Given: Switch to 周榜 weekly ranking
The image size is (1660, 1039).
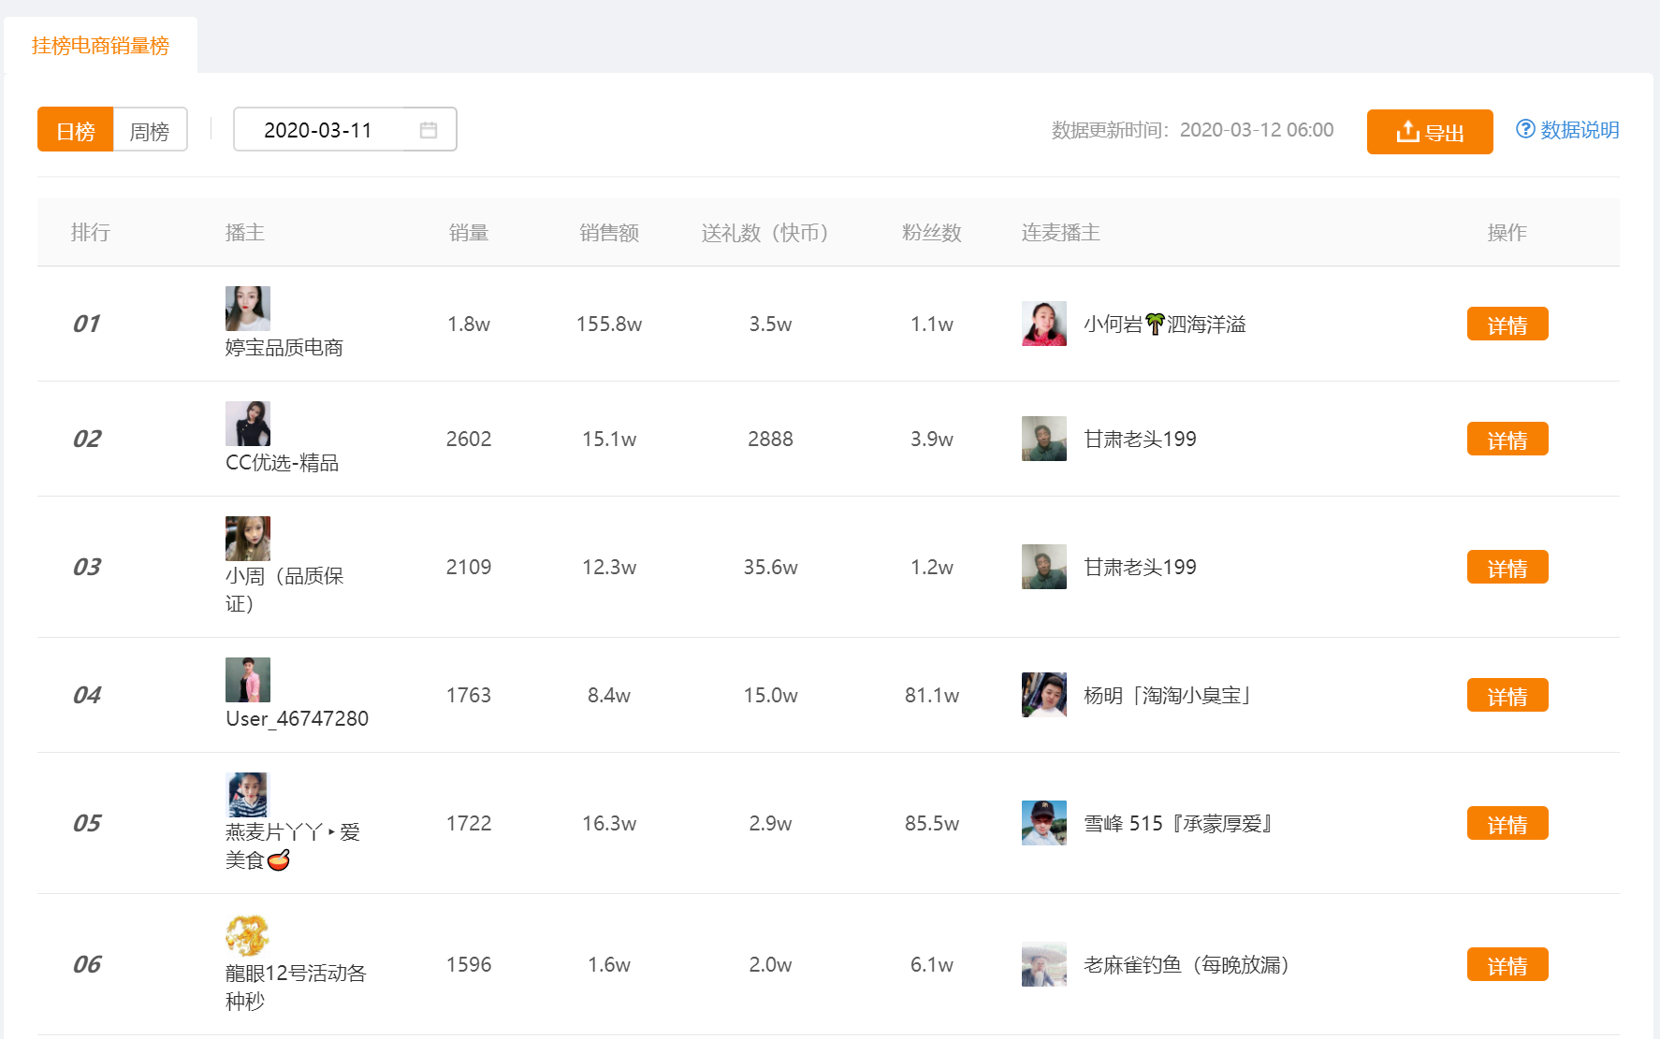Looking at the screenshot, I should (150, 130).
